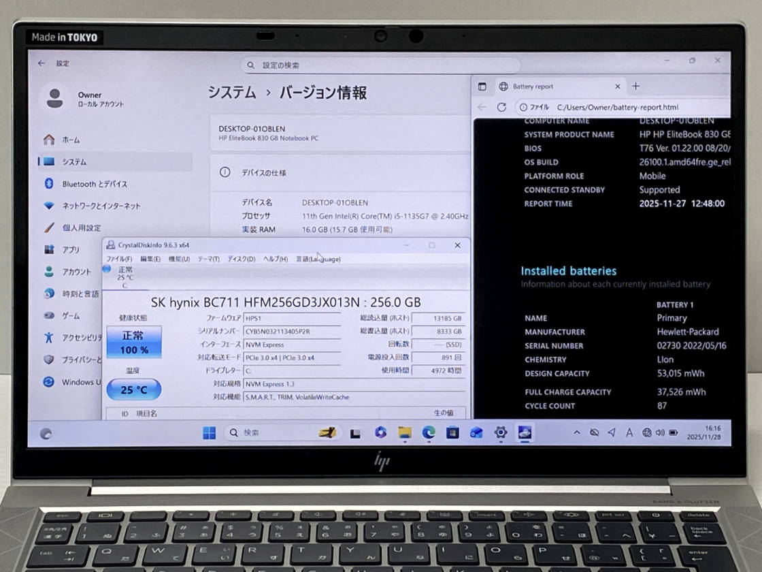The width and height of the screenshot is (762, 572).
Task: Reload the battery report page
Action: pos(501,107)
